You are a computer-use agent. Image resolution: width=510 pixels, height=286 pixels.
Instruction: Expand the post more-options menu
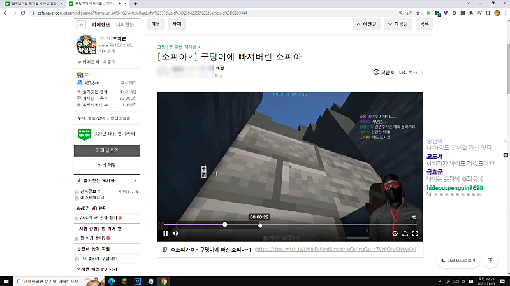coord(423,72)
